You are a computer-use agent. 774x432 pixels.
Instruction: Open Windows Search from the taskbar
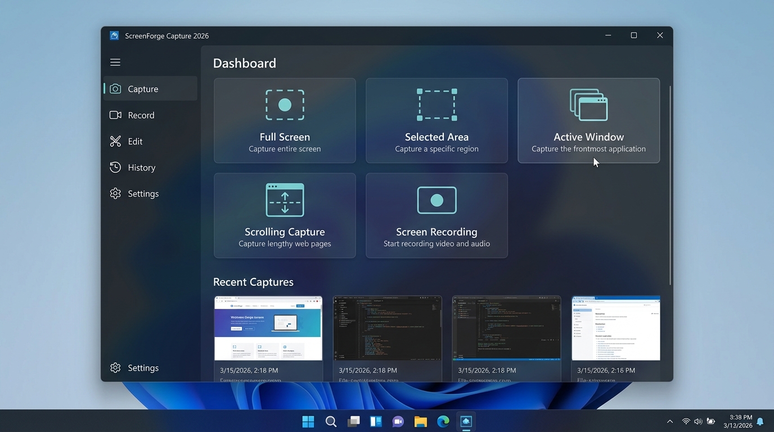pos(331,421)
